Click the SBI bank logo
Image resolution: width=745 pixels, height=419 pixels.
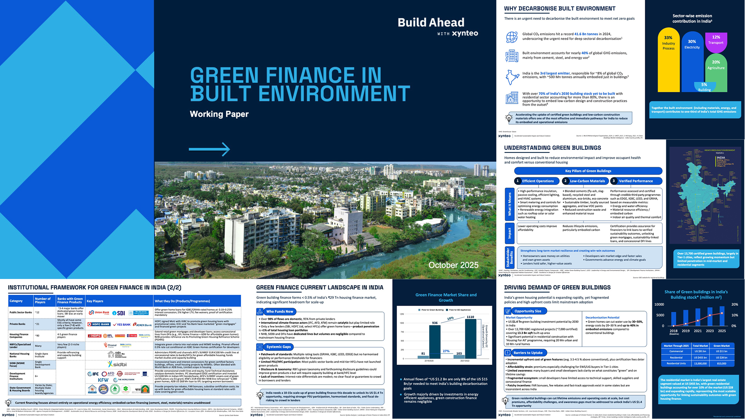[x=119, y=313]
